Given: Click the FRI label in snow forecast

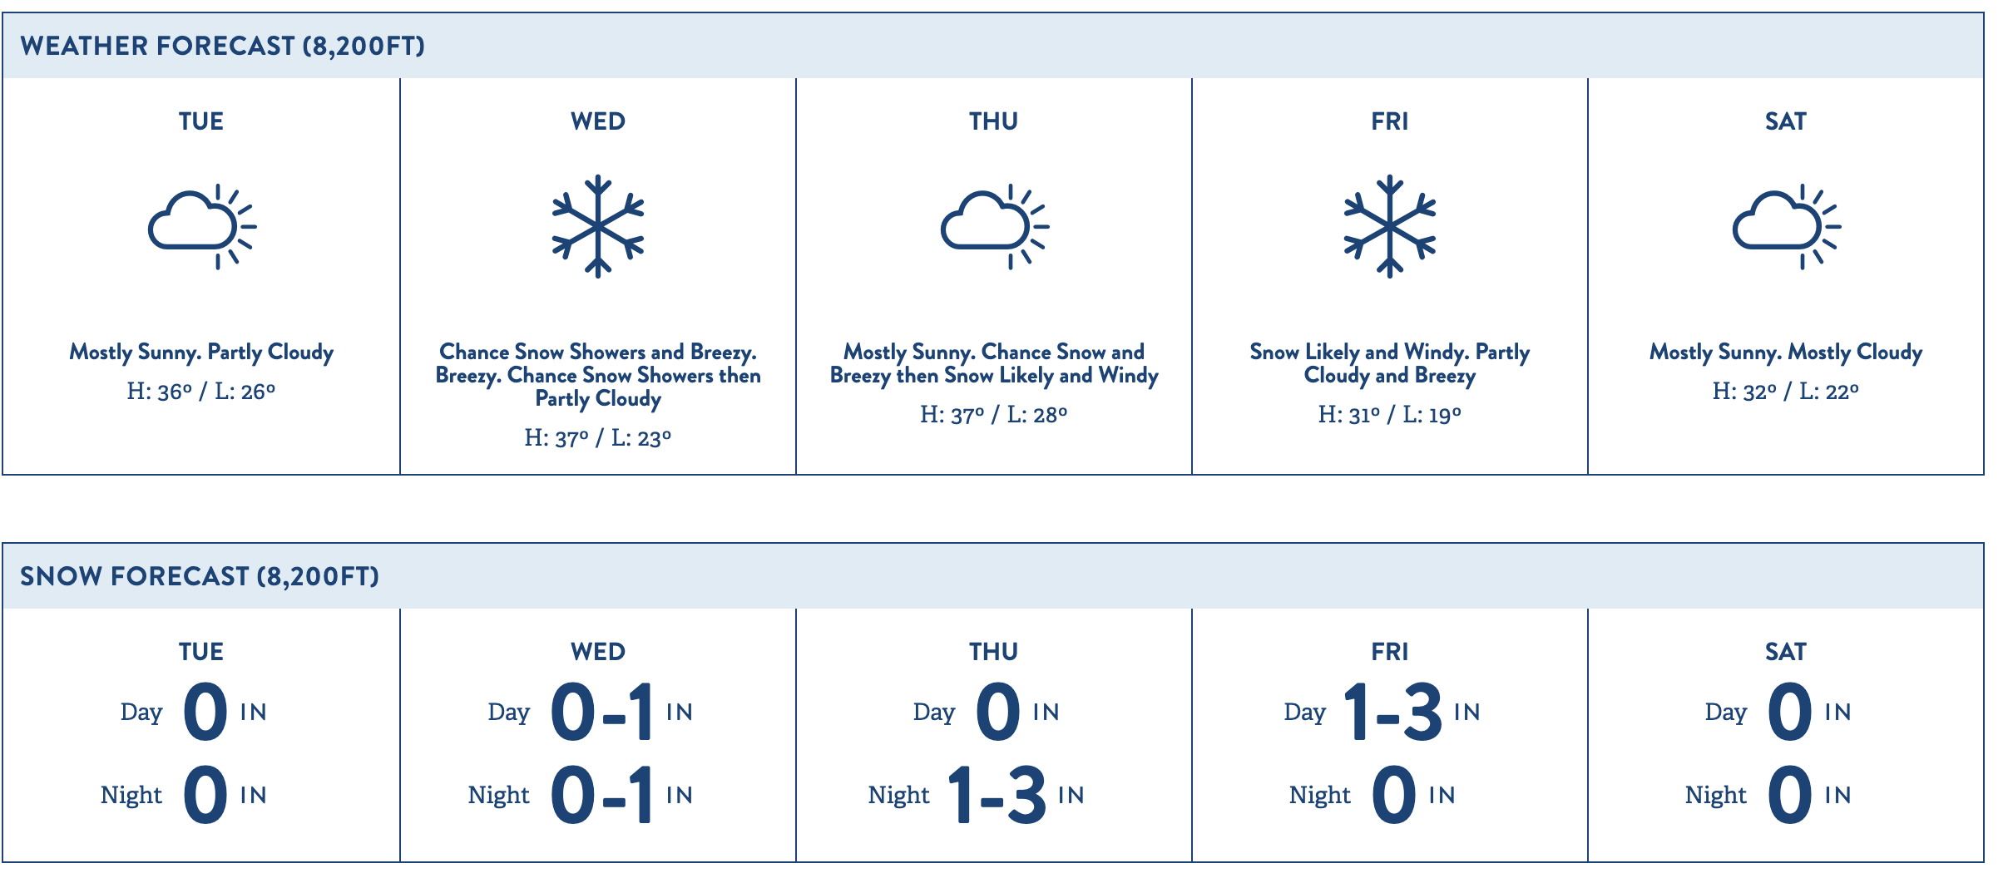Looking at the screenshot, I should click(1390, 652).
